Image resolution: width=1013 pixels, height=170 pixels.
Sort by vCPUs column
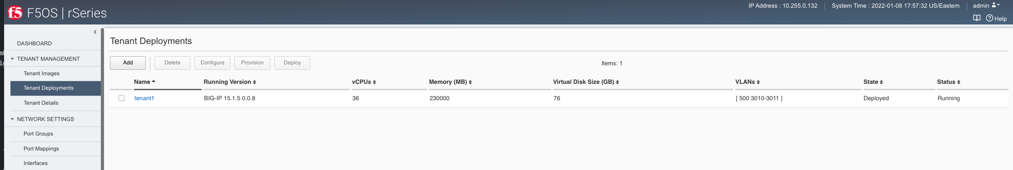point(364,82)
